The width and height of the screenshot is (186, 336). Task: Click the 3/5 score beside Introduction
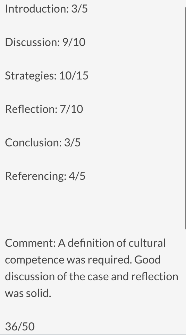click(79, 9)
